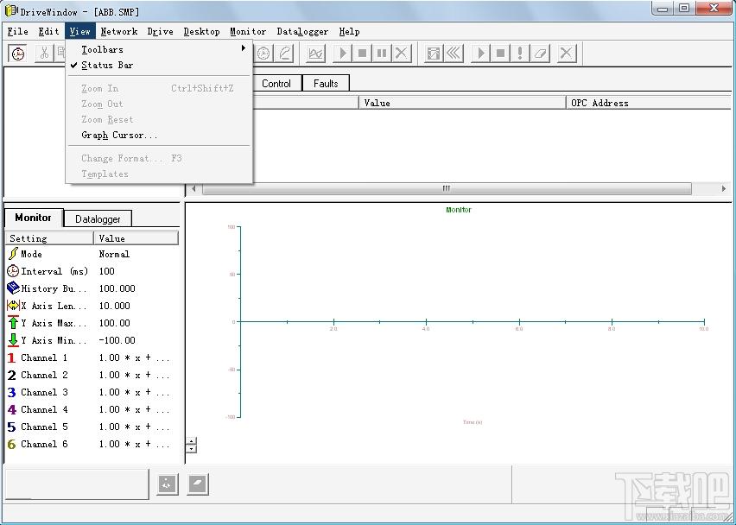Switch to the Datalogger tab in the settings panel
736x525 pixels.
pyautogui.click(x=98, y=219)
